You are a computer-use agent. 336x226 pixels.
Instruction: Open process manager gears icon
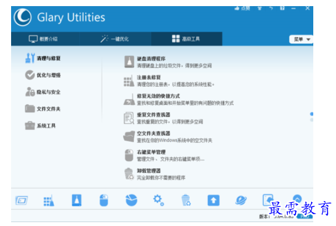(159, 200)
